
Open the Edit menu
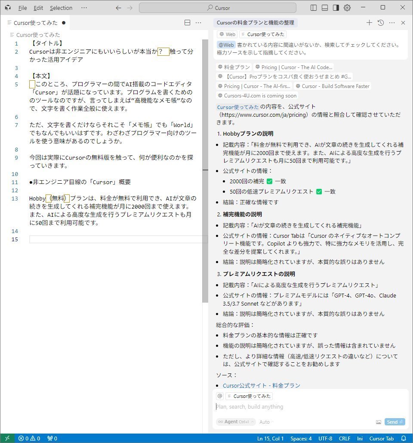pyautogui.click(x=38, y=8)
